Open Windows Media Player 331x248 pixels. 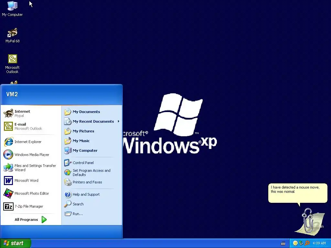coord(31,155)
